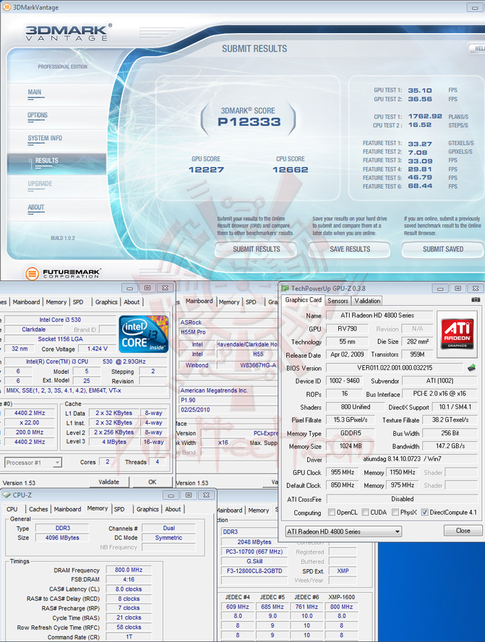Click the Memory Size 4096 MBytes field

62,538
